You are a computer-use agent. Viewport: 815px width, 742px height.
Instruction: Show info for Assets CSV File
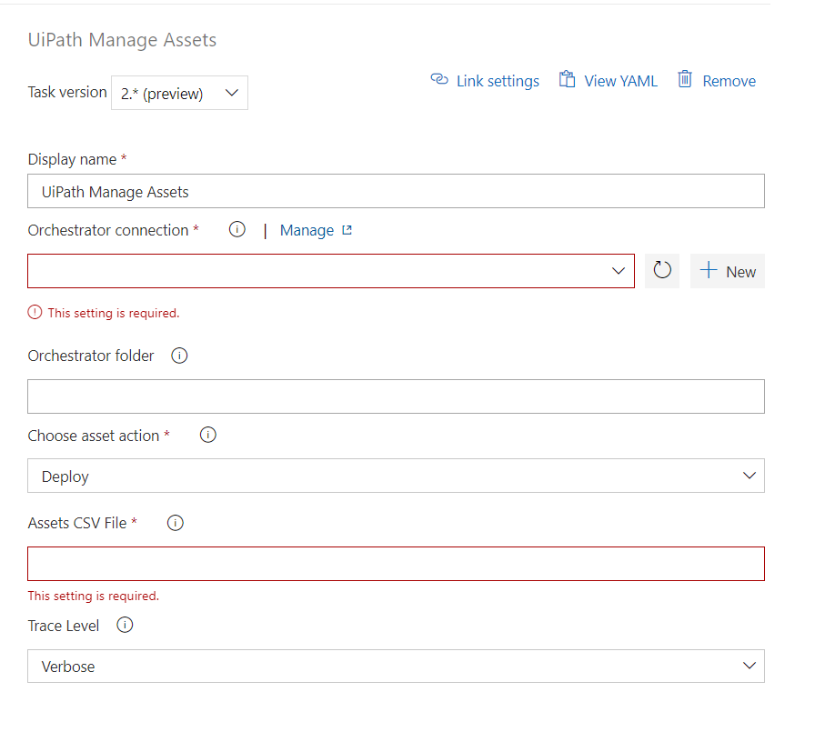click(176, 523)
